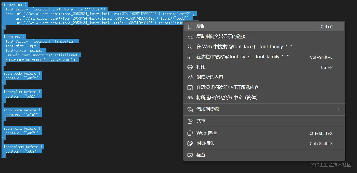Click the .icon-back:before selector
This screenshot has width=357, height=173.
[x=21, y=128]
